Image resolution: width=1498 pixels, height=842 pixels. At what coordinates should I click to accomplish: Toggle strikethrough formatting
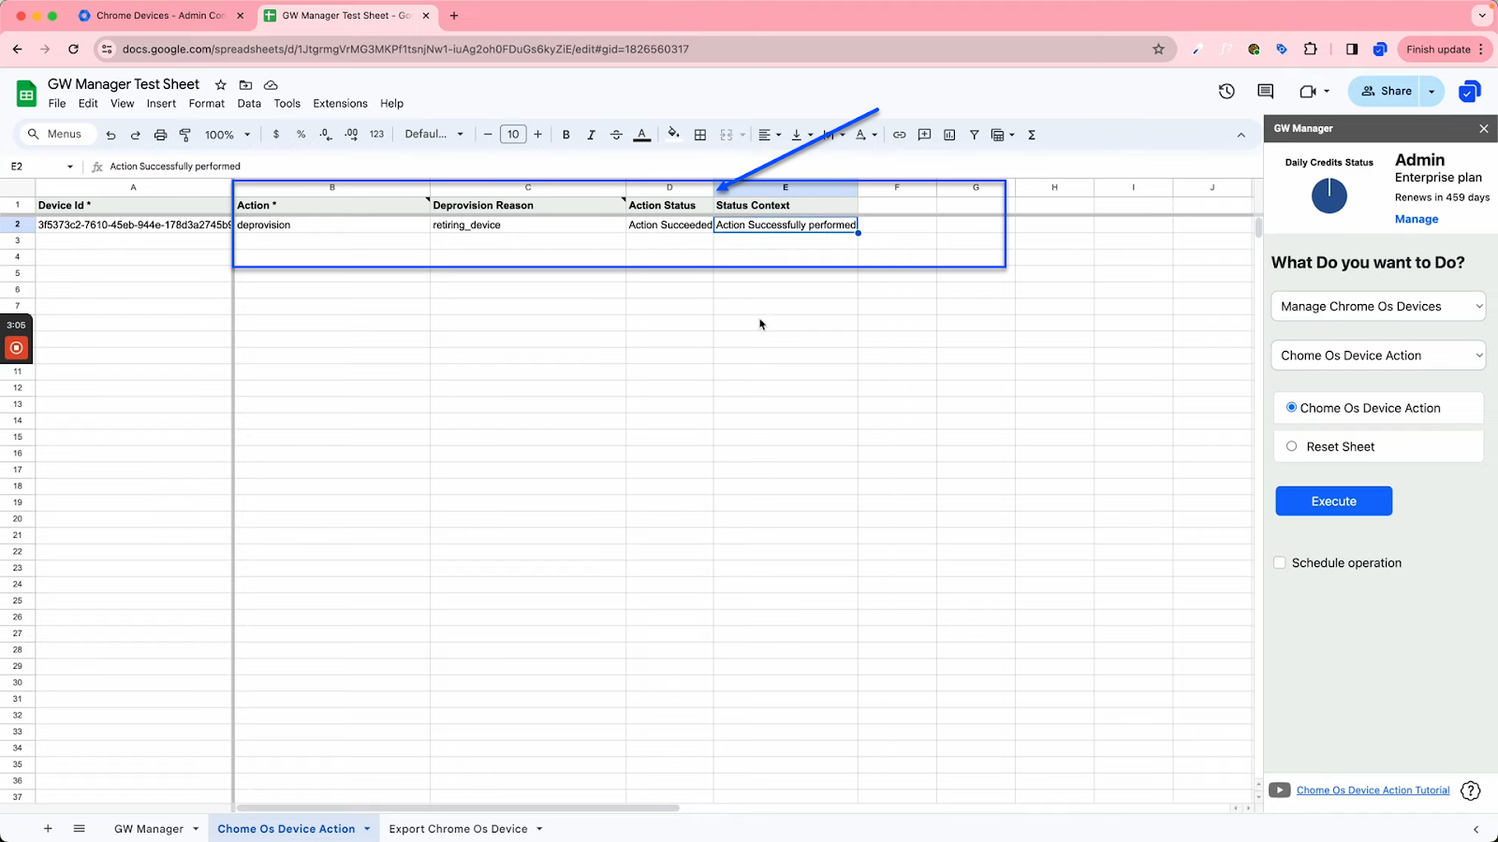coord(616,135)
